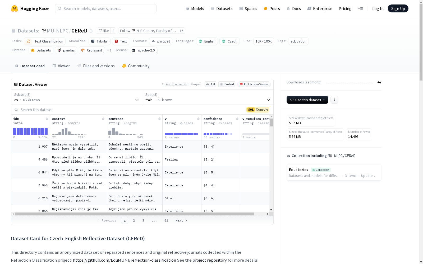Go to Datasets in the top navigation
The height and width of the screenshot is (264, 423).
click(x=222, y=8)
